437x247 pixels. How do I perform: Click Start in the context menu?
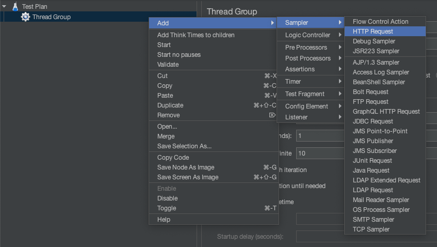click(214, 44)
